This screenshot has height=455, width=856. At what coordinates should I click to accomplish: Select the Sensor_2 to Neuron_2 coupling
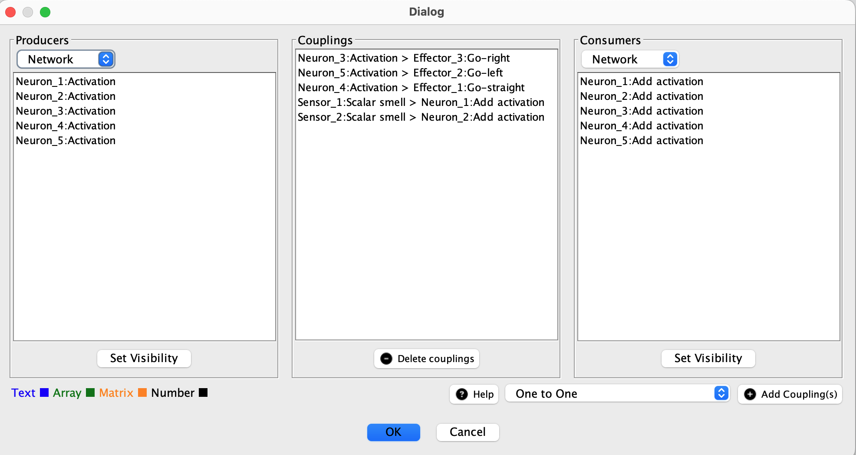(421, 117)
